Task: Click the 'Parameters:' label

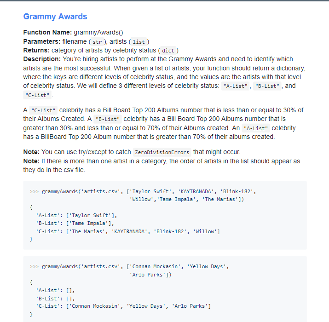Action: tap(42, 41)
